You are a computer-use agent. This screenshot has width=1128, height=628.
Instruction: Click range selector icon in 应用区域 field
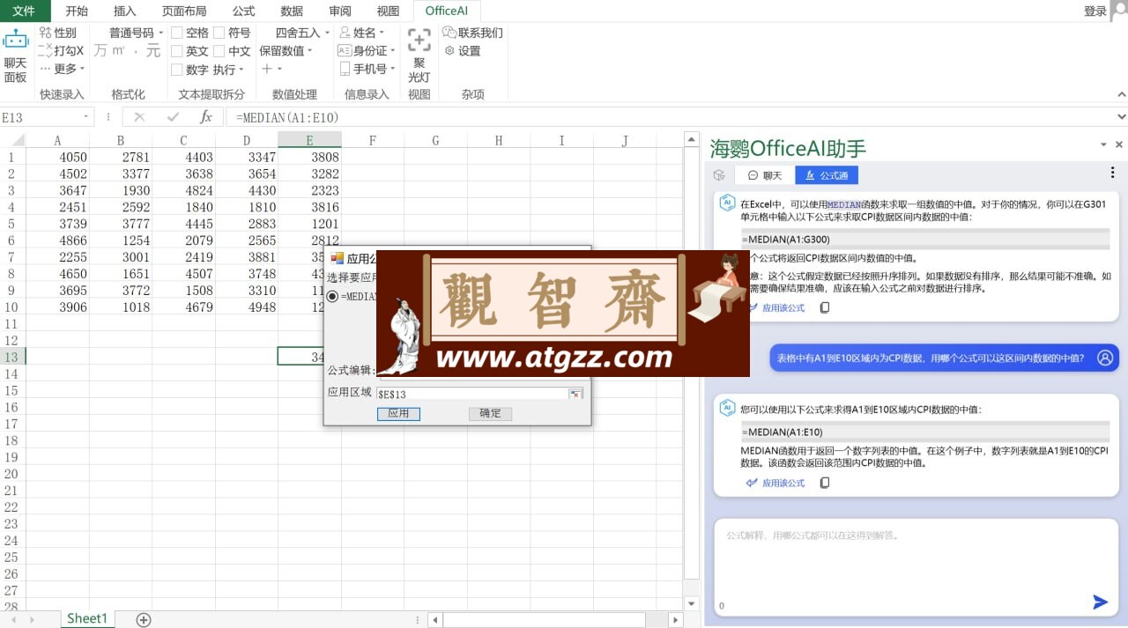(575, 394)
